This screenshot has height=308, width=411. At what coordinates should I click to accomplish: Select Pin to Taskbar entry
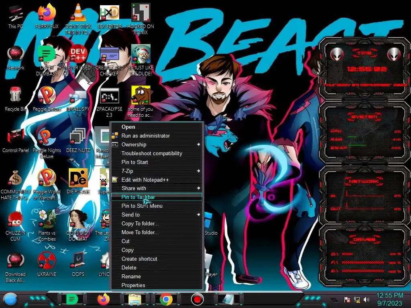[x=157, y=197]
